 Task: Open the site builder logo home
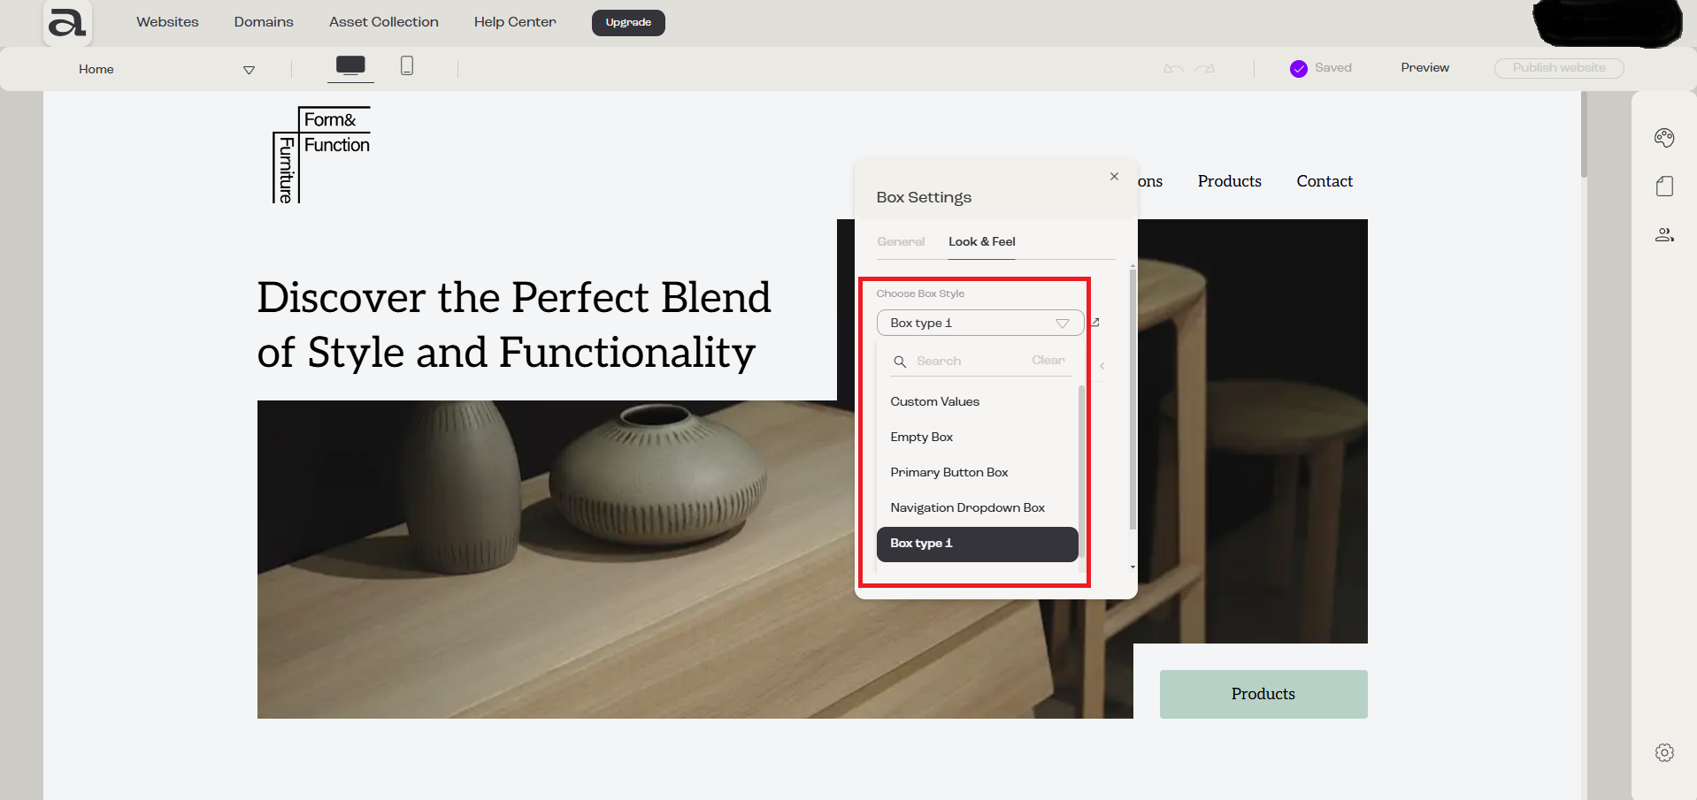coord(67,22)
